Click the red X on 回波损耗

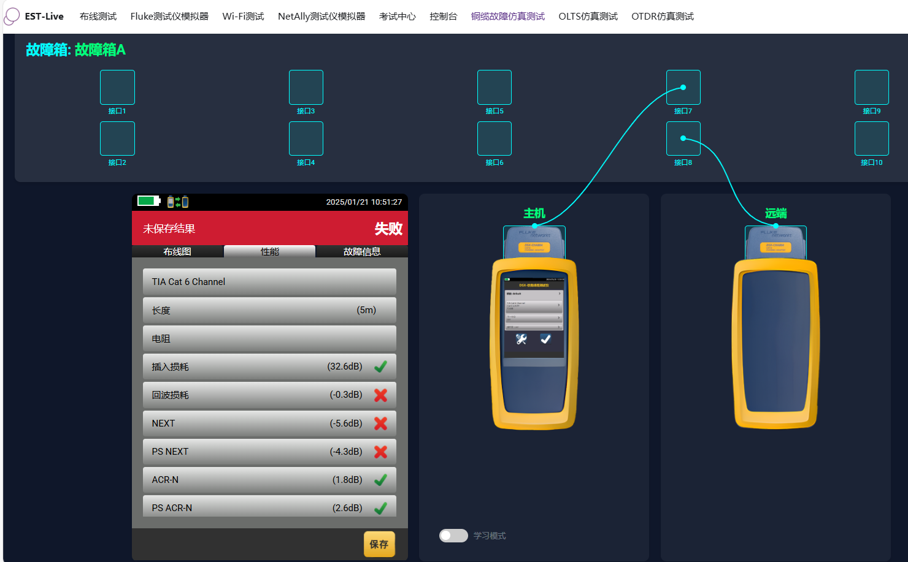pyautogui.click(x=380, y=395)
